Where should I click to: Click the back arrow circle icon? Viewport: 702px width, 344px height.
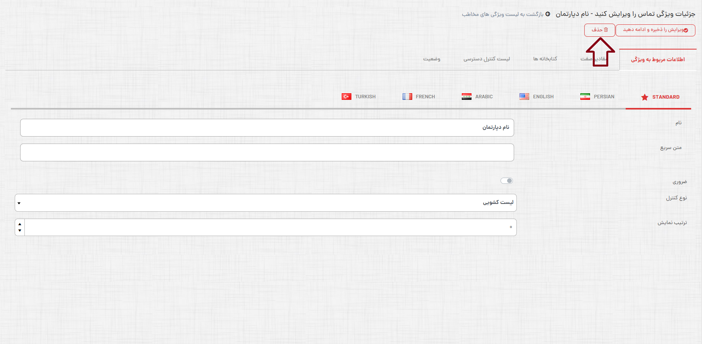click(x=548, y=14)
